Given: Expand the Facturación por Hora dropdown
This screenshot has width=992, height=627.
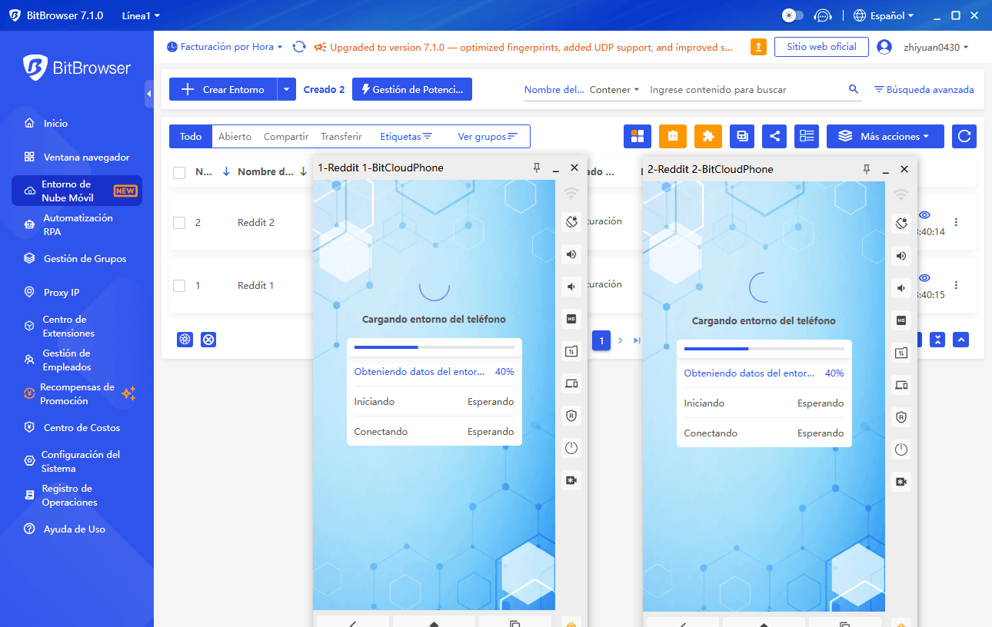Looking at the screenshot, I should [225, 47].
